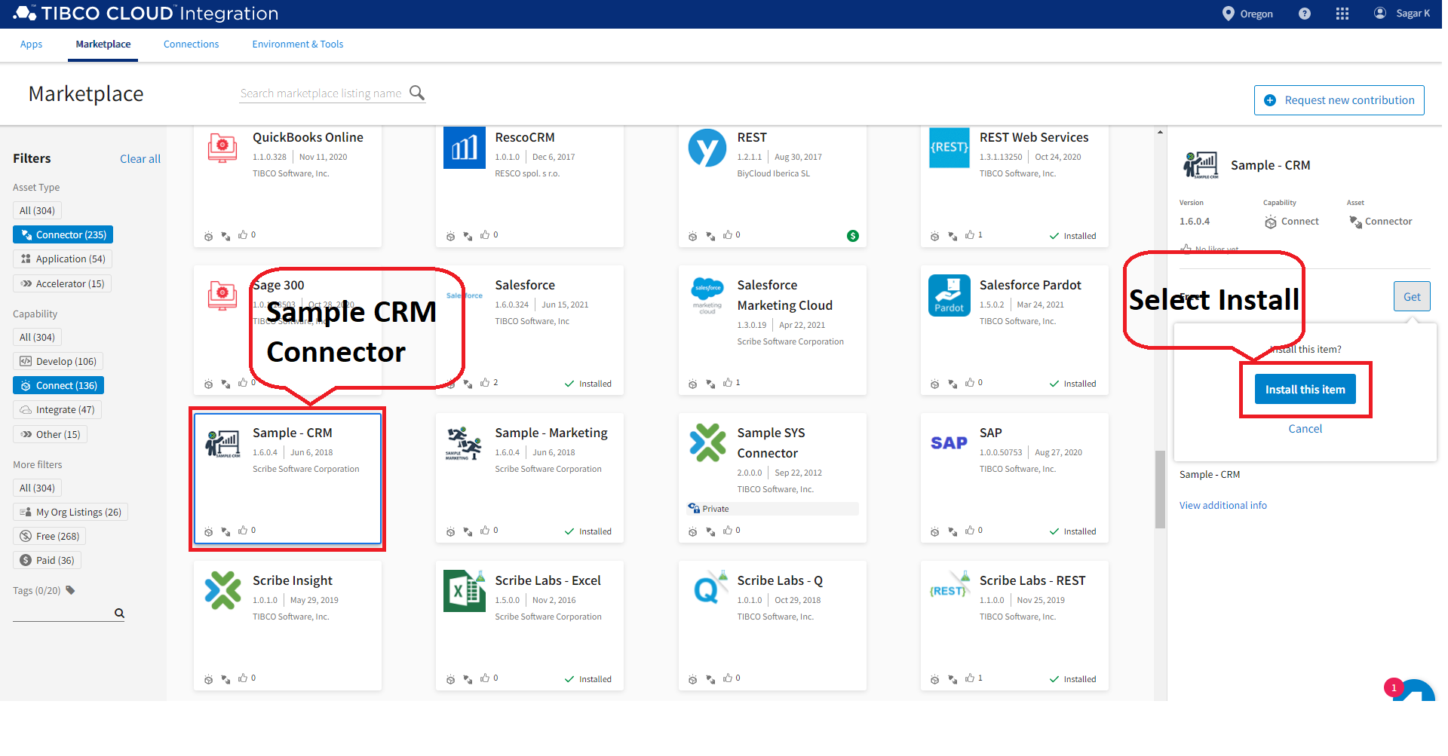The width and height of the screenshot is (1448, 756).
Task: Toggle the Other (15) capability filter
Action: click(50, 434)
